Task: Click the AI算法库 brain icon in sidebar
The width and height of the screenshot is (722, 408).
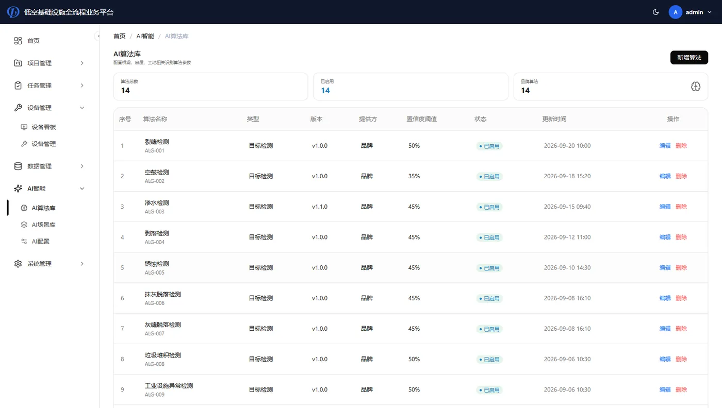Action: point(24,208)
